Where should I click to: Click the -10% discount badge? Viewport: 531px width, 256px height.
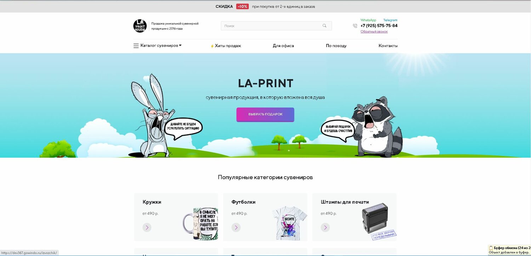[x=242, y=6]
